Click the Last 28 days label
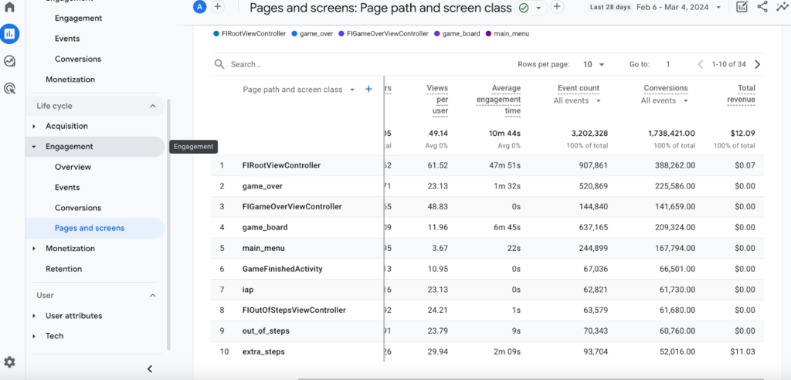Viewport: 791px width, 380px height. coord(610,7)
